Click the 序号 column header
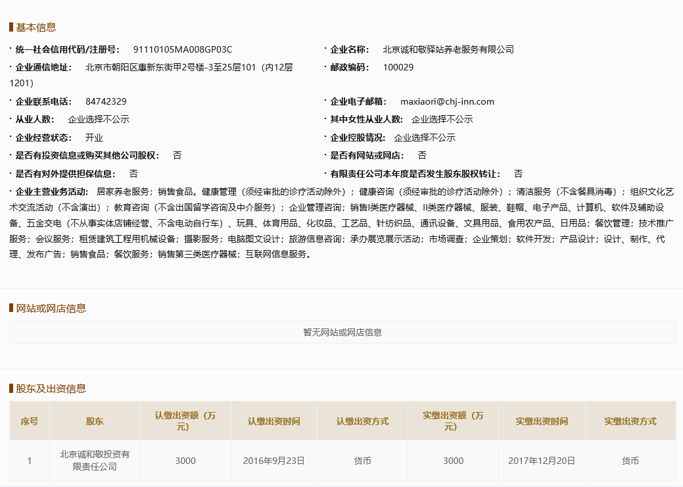683x487 pixels. tap(30, 421)
